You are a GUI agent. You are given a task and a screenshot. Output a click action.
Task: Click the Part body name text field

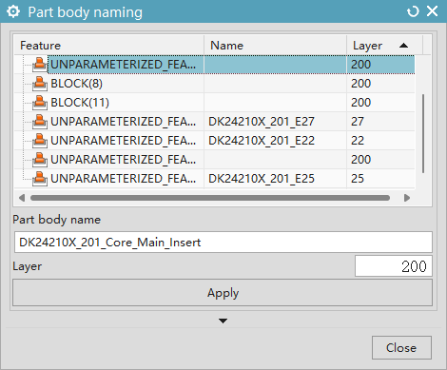[x=223, y=243]
